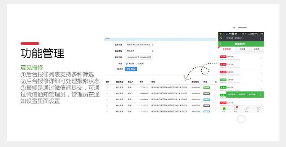The height and width of the screenshot is (147, 286).
Task: Click the search button with magnifier
Action: pyautogui.click(x=120, y=69)
